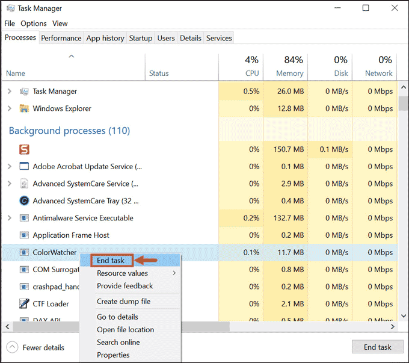
Task: Select the Application Frame Host name
Action: [x=71, y=235]
